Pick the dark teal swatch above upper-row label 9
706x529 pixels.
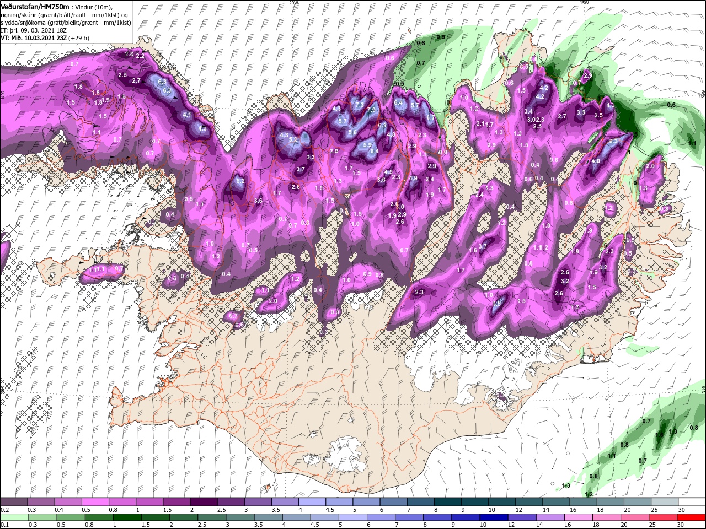pos(475,501)
